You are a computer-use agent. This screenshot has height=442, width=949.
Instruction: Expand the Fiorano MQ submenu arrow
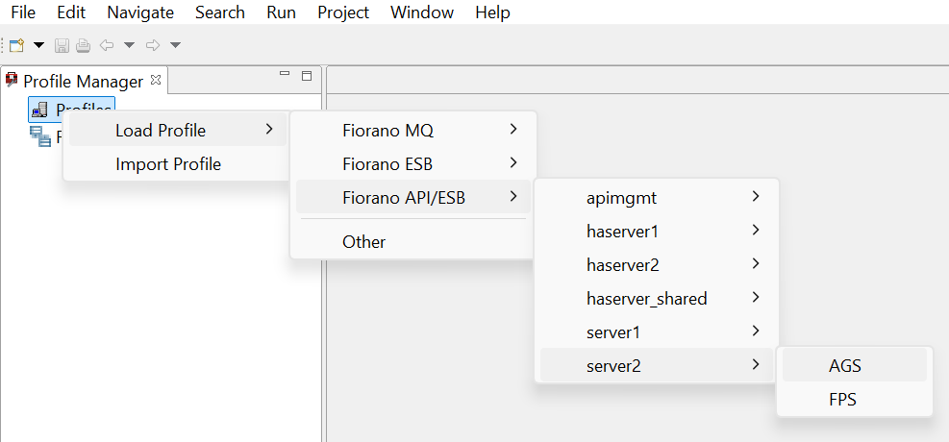pyautogui.click(x=513, y=130)
